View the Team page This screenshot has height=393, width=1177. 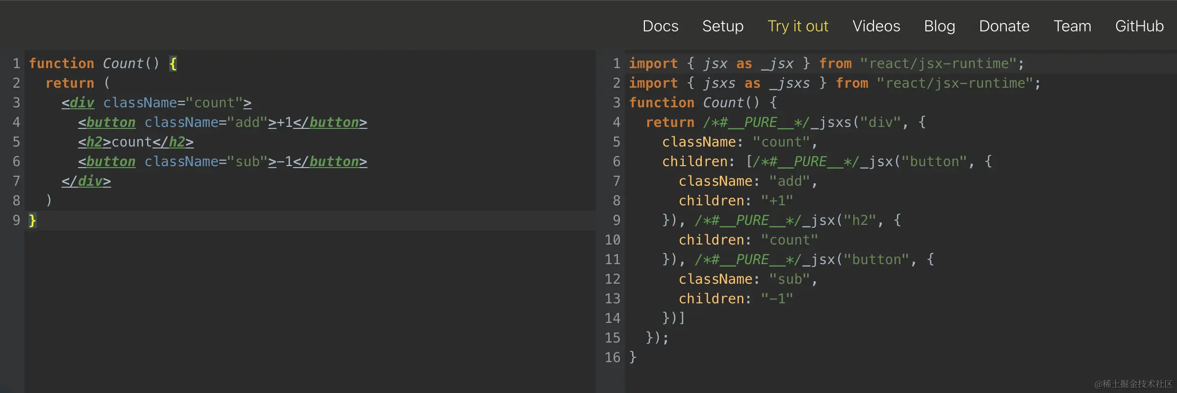click(x=1073, y=26)
